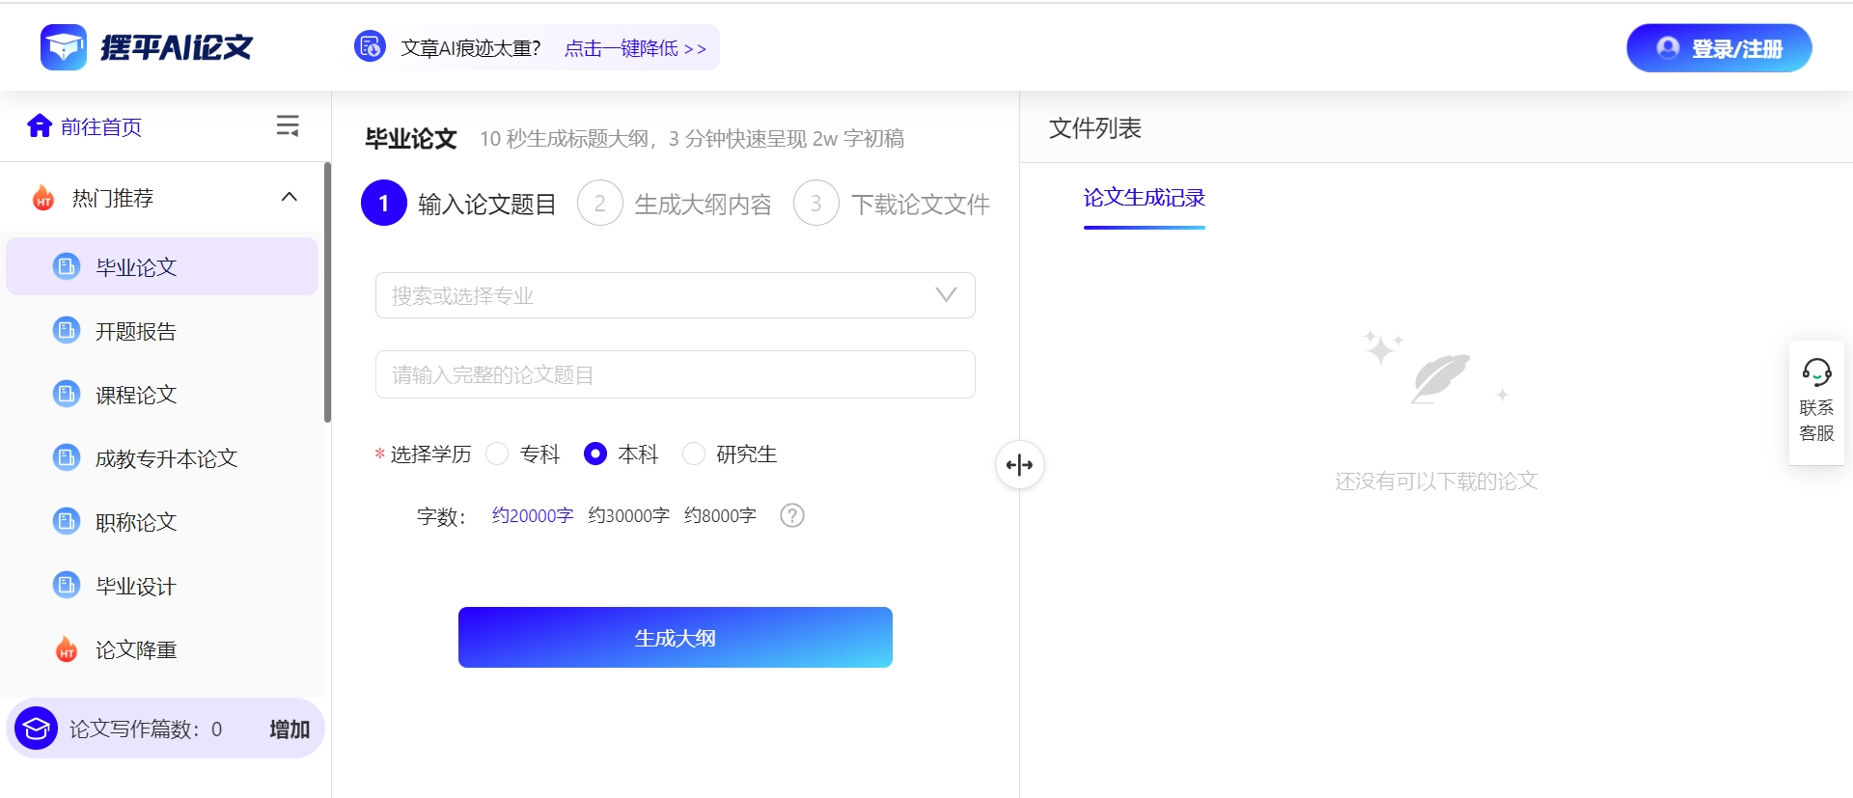This screenshot has height=798, width=1853.
Task: Click the 毕业论文 page heading
Action: tap(411, 138)
